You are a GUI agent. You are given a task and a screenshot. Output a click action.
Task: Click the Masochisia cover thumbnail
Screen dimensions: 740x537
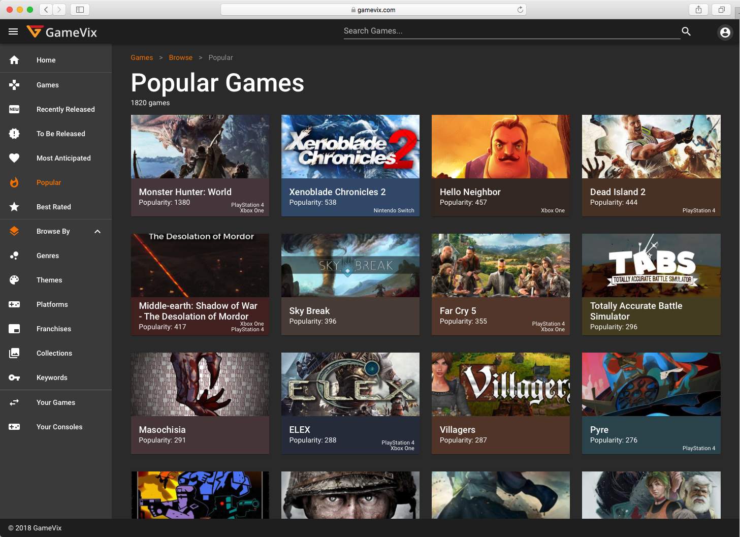200,384
